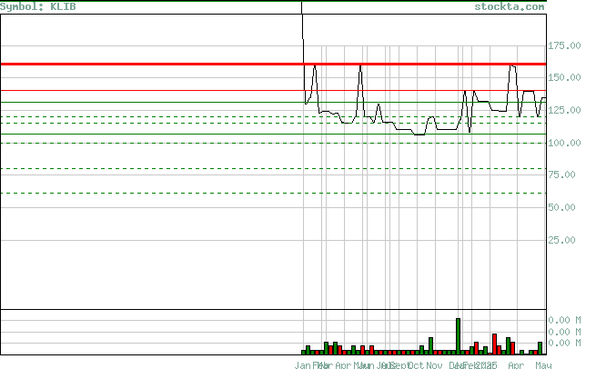Click the May month label on the time axis
596x369 pixels.
point(543,365)
